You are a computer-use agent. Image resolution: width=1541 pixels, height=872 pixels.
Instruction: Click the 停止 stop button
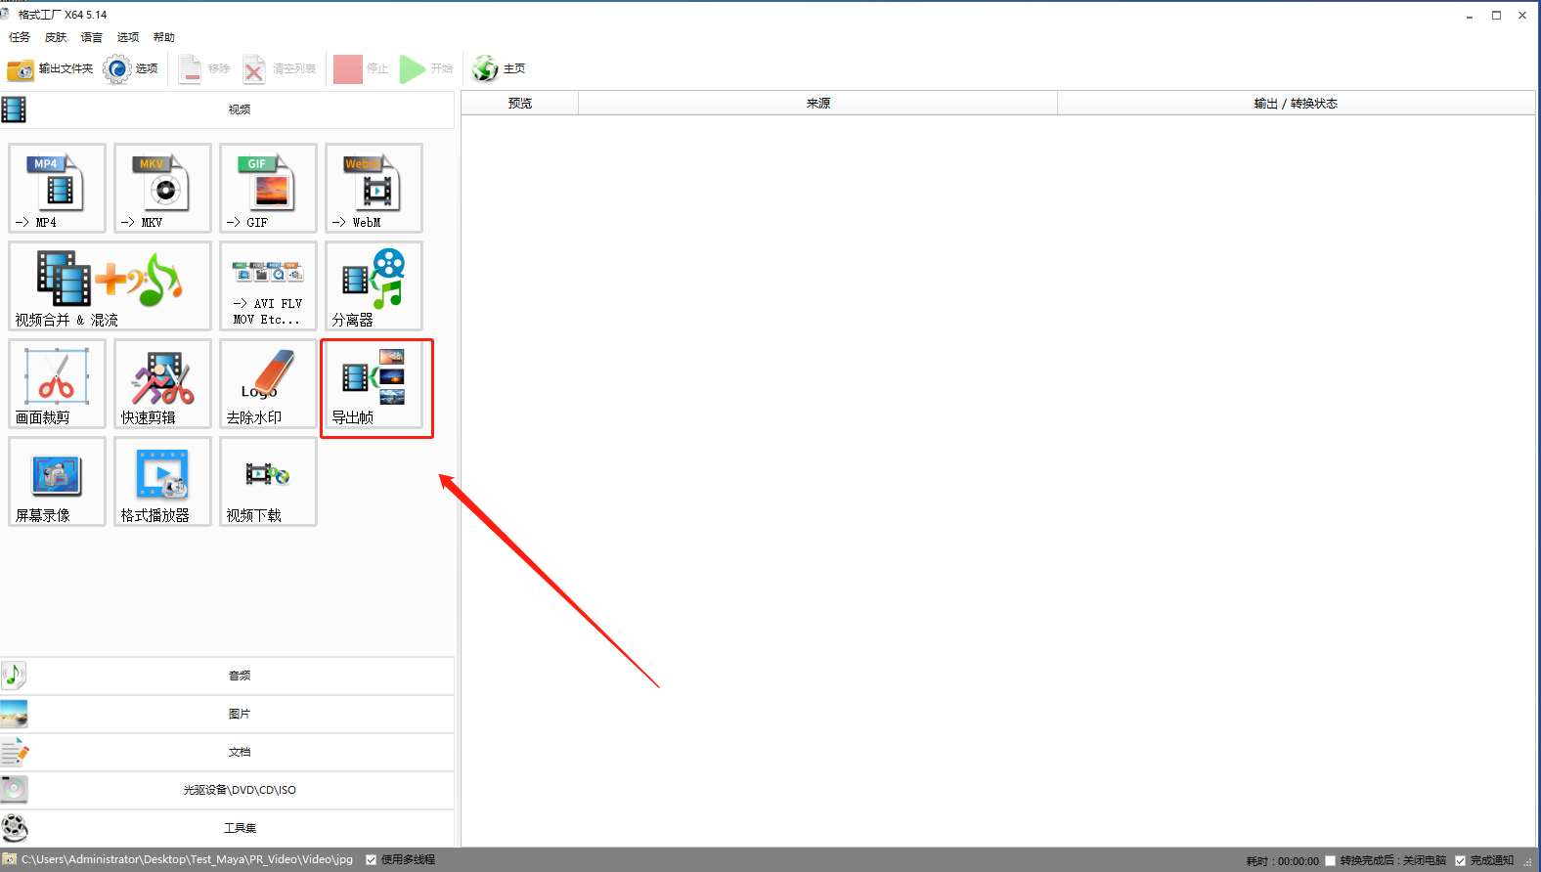click(x=361, y=69)
